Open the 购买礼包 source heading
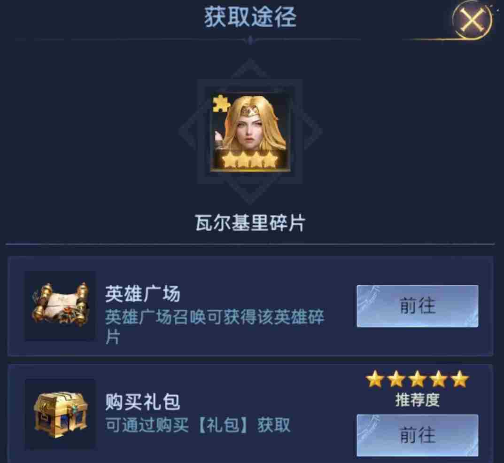 pyautogui.click(x=143, y=402)
